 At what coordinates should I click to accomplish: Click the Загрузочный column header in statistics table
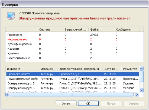tap(76, 30)
